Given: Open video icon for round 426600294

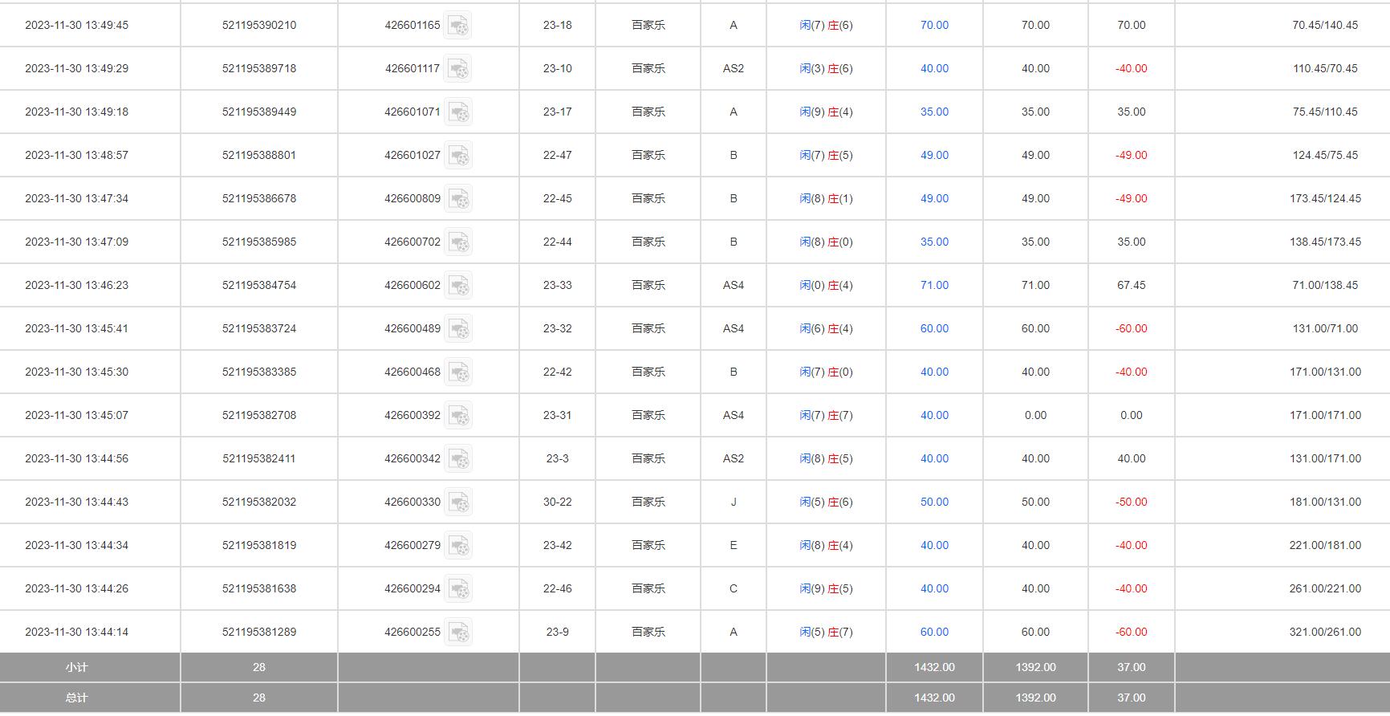Looking at the screenshot, I should point(458,589).
